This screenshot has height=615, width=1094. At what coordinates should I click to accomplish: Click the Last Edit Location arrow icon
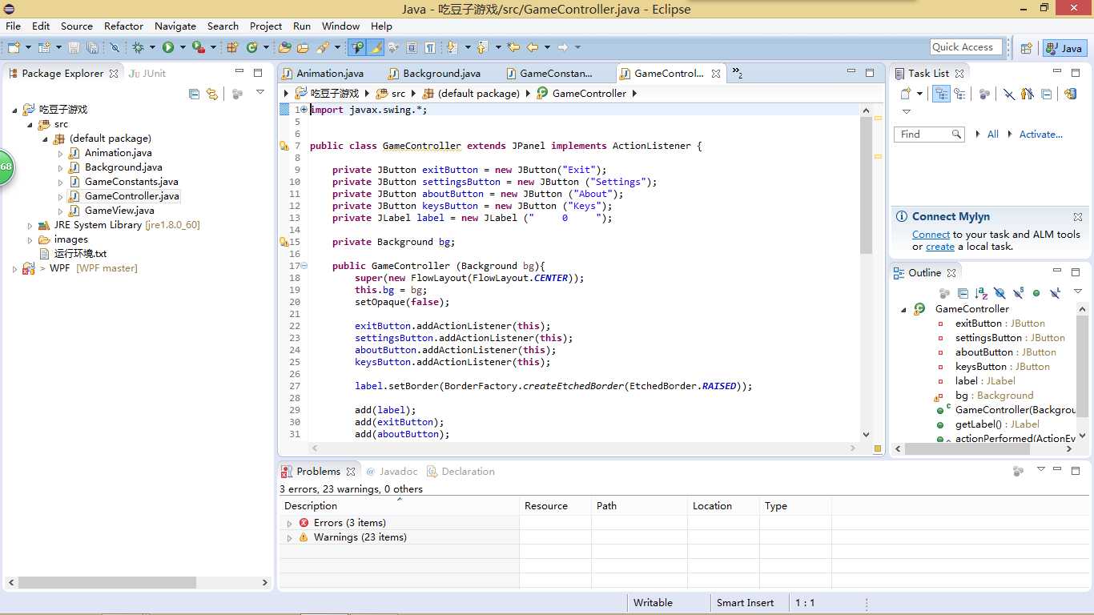point(513,48)
